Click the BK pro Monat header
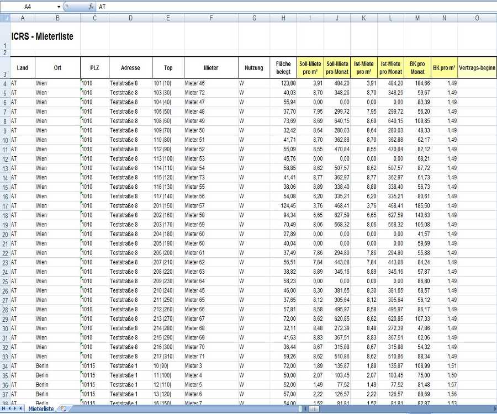497x414 pixels. coord(417,67)
